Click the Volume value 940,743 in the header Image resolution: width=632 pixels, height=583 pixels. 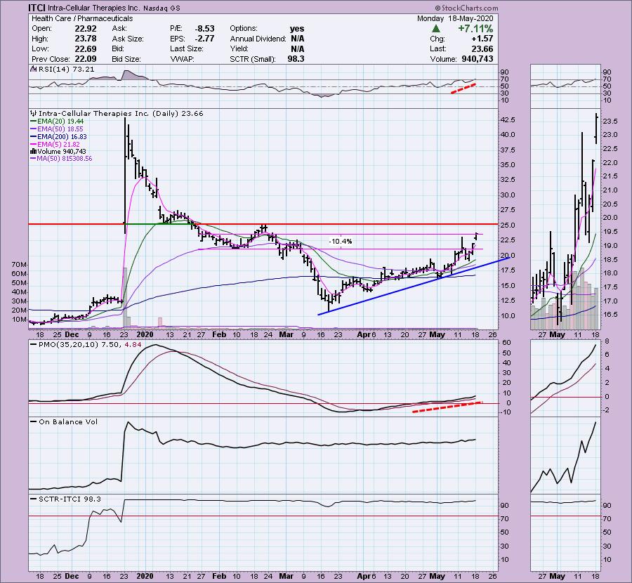pyautogui.click(x=478, y=59)
